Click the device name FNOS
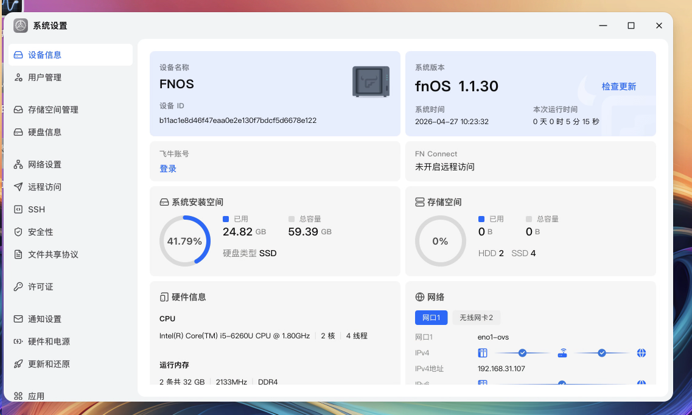The width and height of the screenshot is (692, 415). tap(176, 84)
